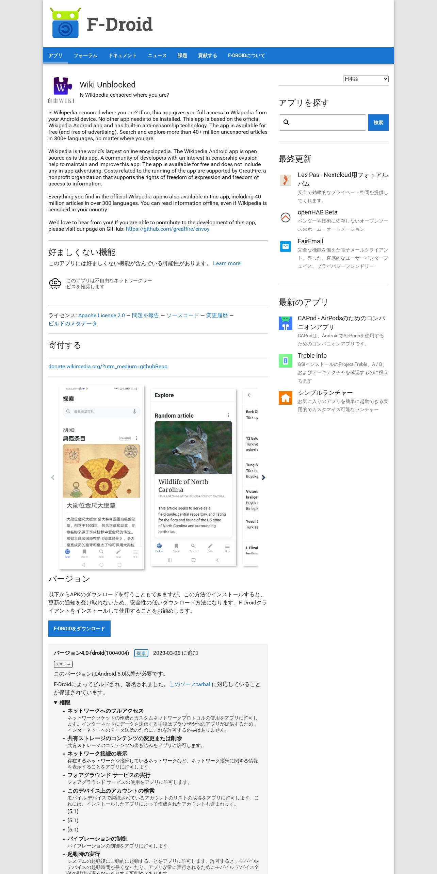Image resolution: width=437 pixels, height=874 pixels.
Task: Click the 検索 search button
Action: point(378,123)
